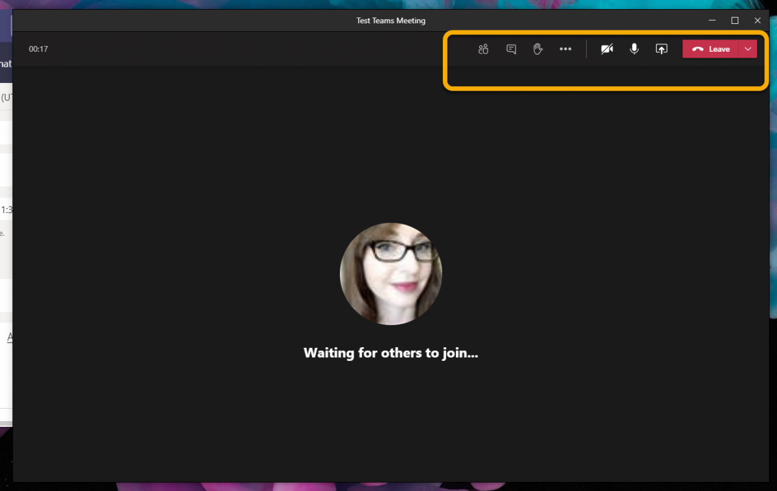
Task: Share content with the tray icon
Action: 661,49
